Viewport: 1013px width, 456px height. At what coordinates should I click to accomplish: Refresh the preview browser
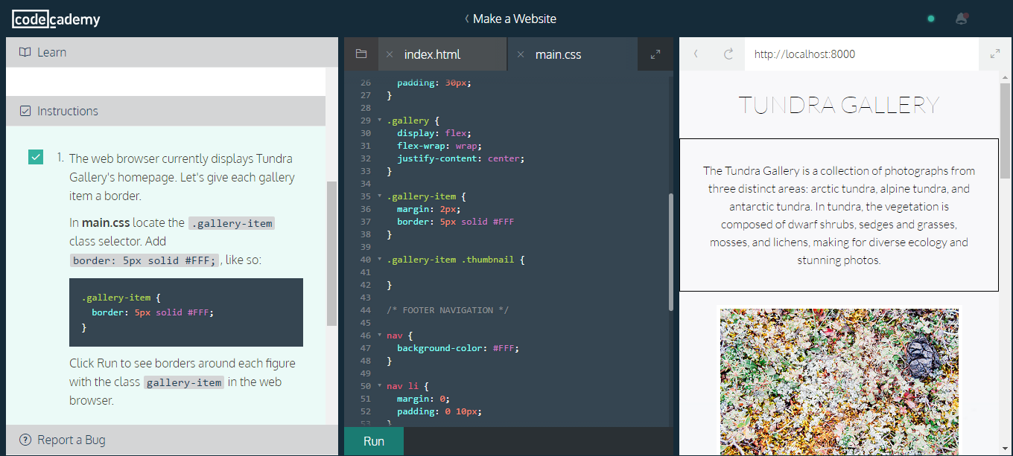[728, 54]
